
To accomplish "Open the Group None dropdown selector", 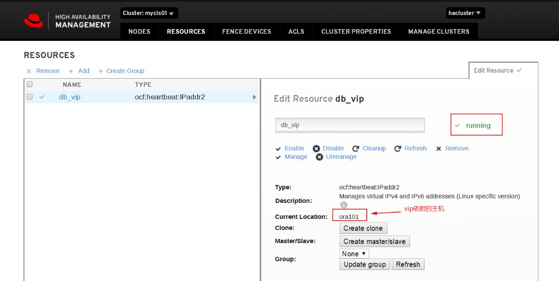I will pos(354,254).
